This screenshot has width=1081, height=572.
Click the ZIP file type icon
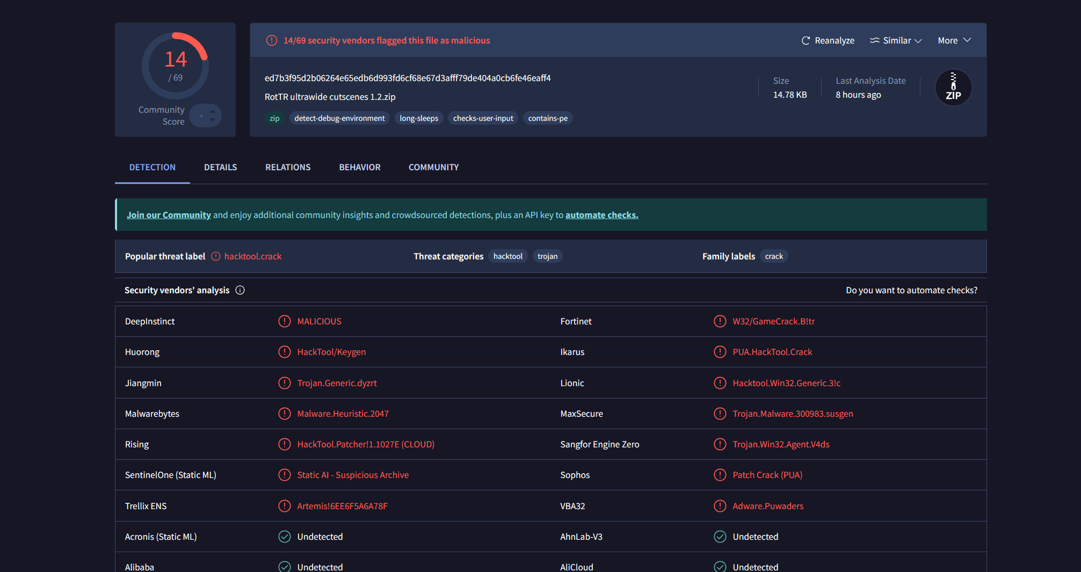click(953, 88)
